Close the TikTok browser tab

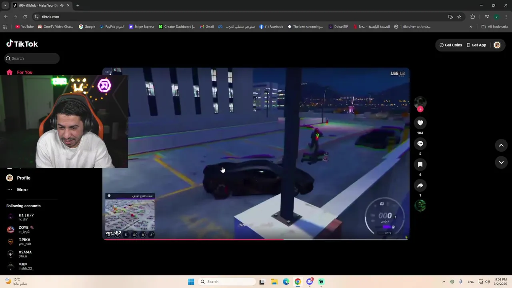(68, 6)
